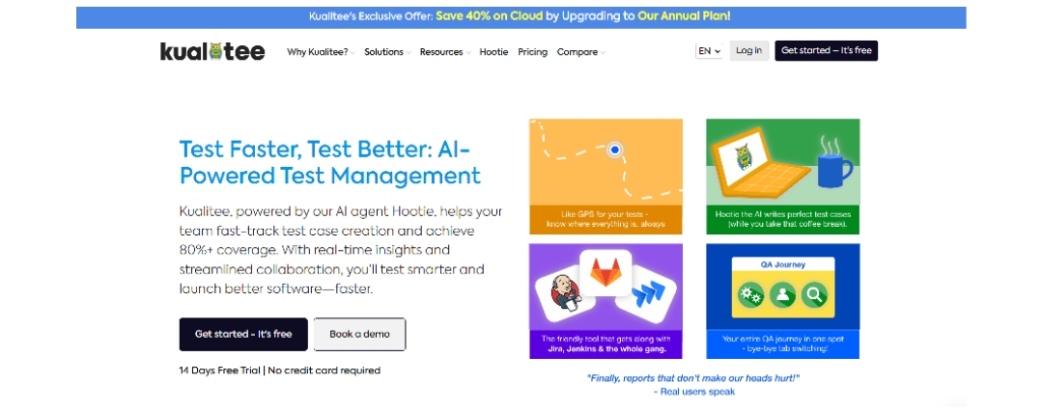Click the user icon in QA Journey
Viewport: 1043px width, 412px height.
click(782, 296)
